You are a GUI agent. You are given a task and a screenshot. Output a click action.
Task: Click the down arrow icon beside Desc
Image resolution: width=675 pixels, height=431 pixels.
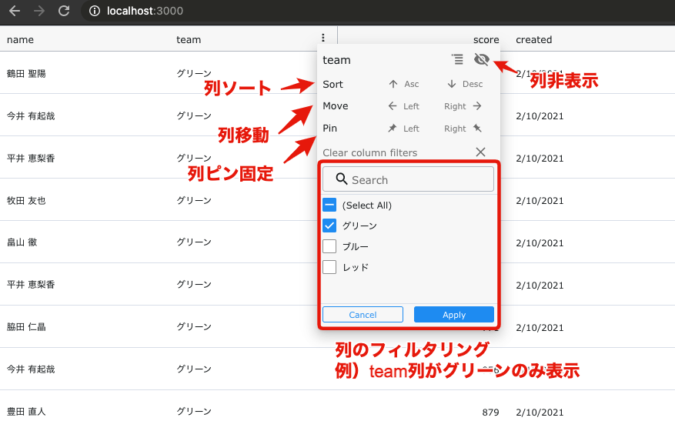(452, 84)
